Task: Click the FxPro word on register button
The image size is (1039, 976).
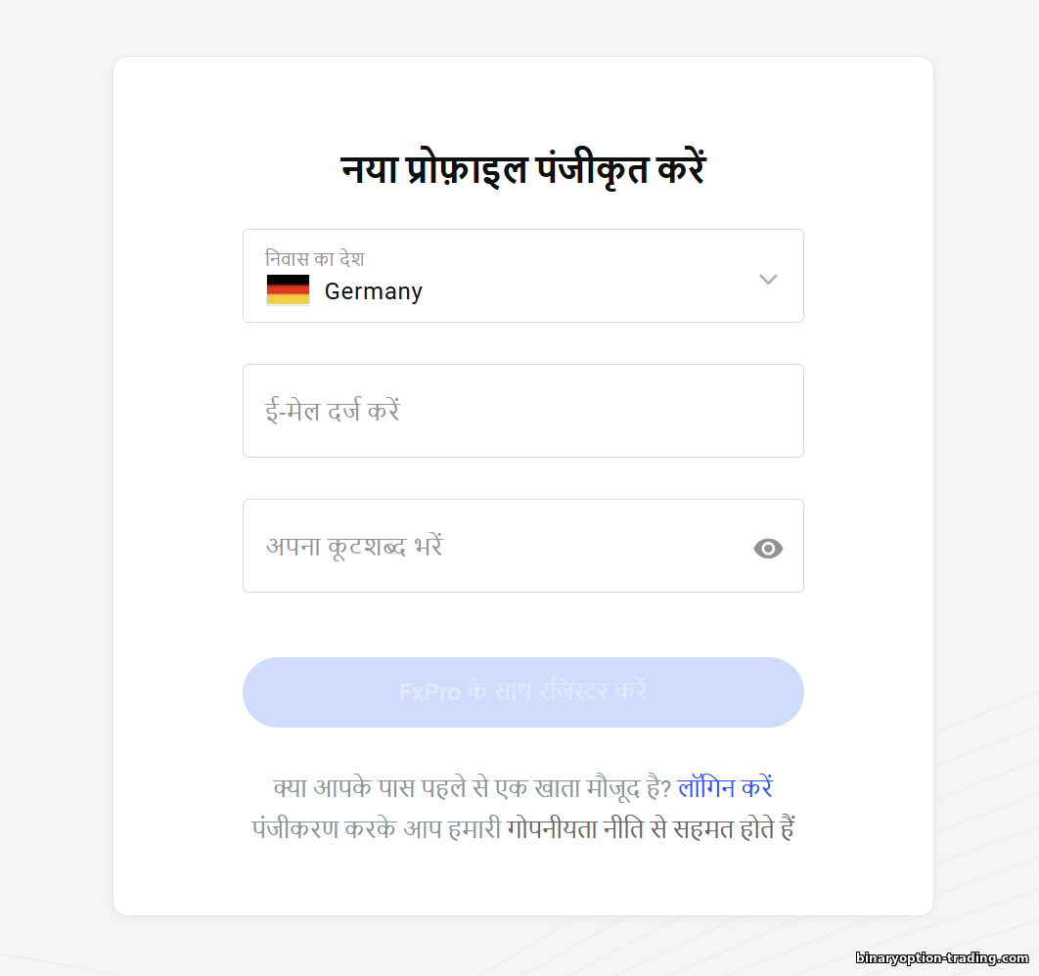Action: pyautogui.click(x=429, y=692)
